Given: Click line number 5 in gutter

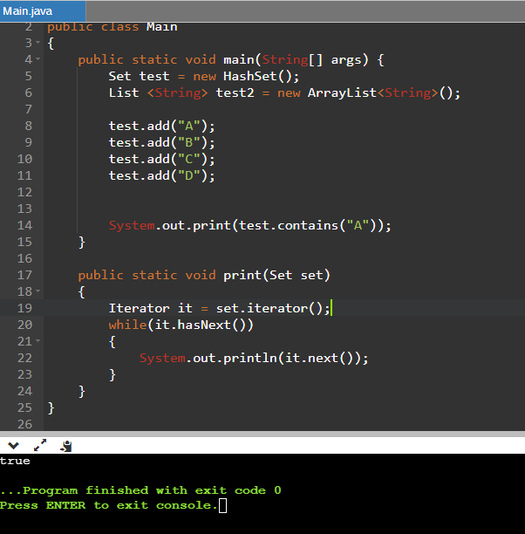Looking at the screenshot, I should coord(29,76).
